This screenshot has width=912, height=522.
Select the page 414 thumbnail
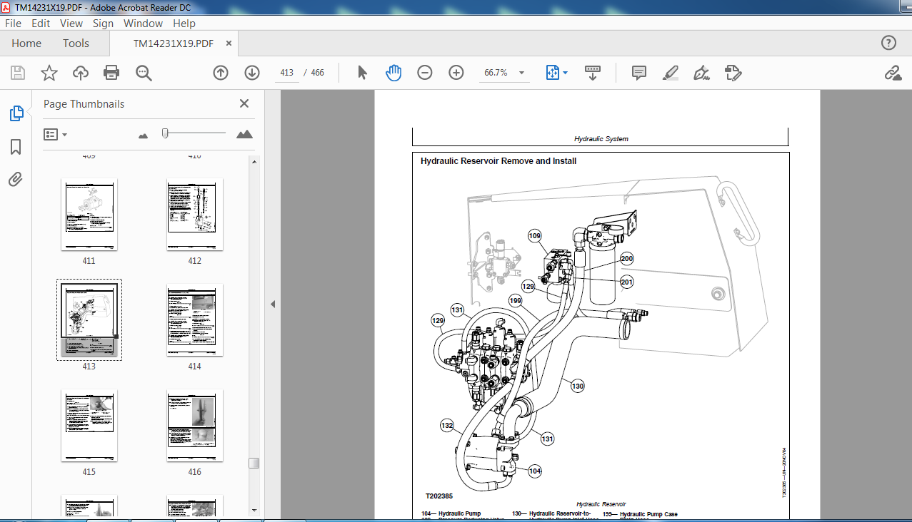pos(194,320)
